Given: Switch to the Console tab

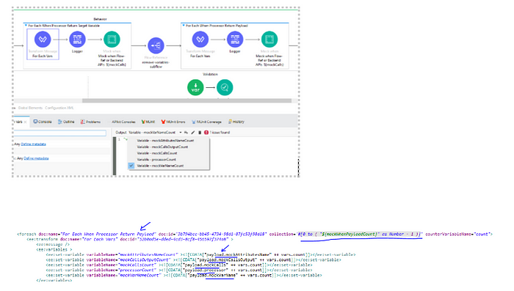Looking at the screenshot, I should pos(43,122).
